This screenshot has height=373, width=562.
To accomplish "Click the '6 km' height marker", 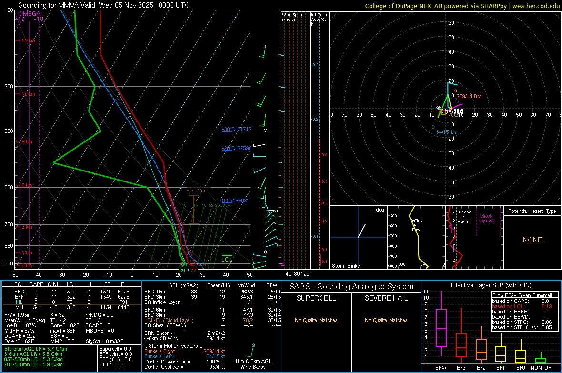I will (27, 185).
